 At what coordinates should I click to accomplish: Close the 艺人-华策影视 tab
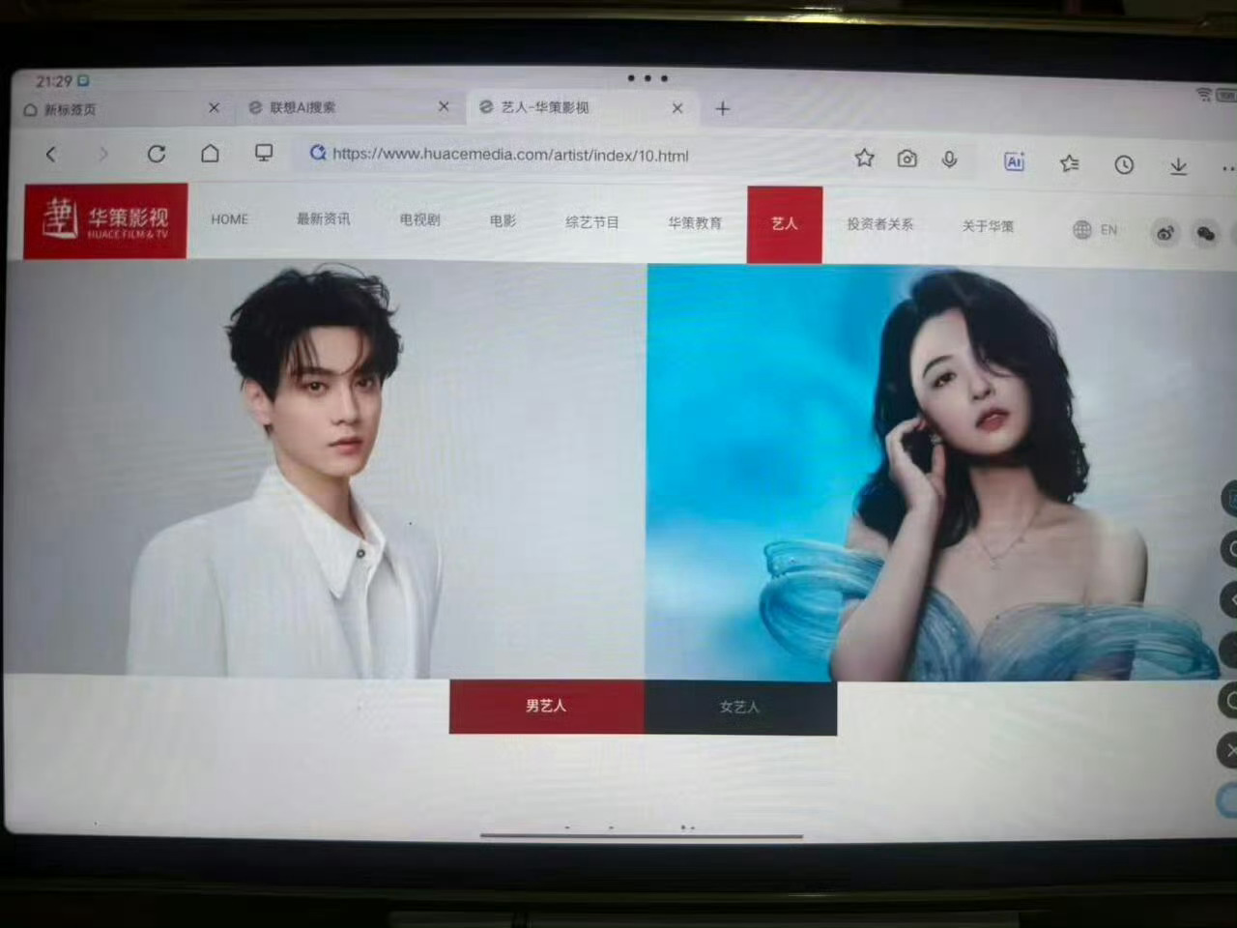coord(677,107)
